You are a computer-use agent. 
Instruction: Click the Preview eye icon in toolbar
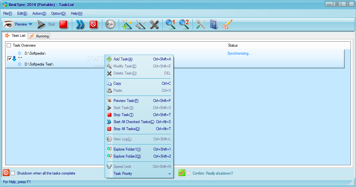pos(8,24)
